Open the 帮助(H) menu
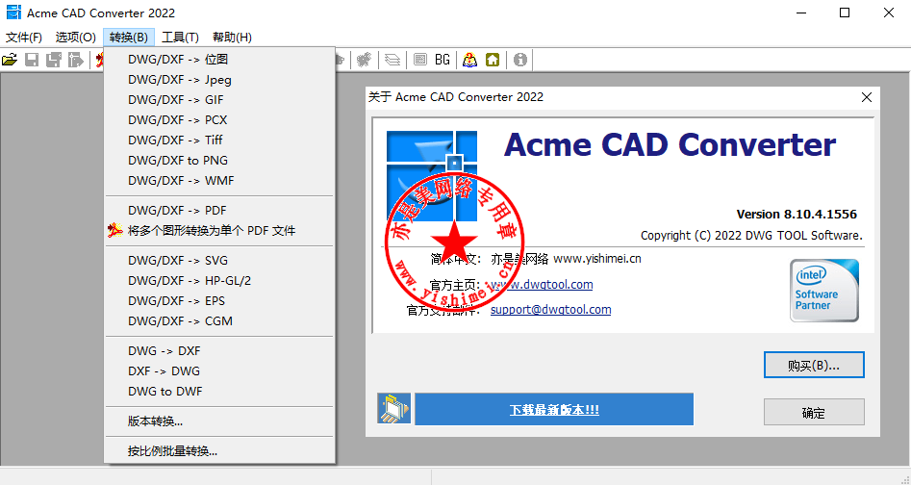The height and width of the screenshot is (485, 911). pyautogui.click(x=232, y=38)
